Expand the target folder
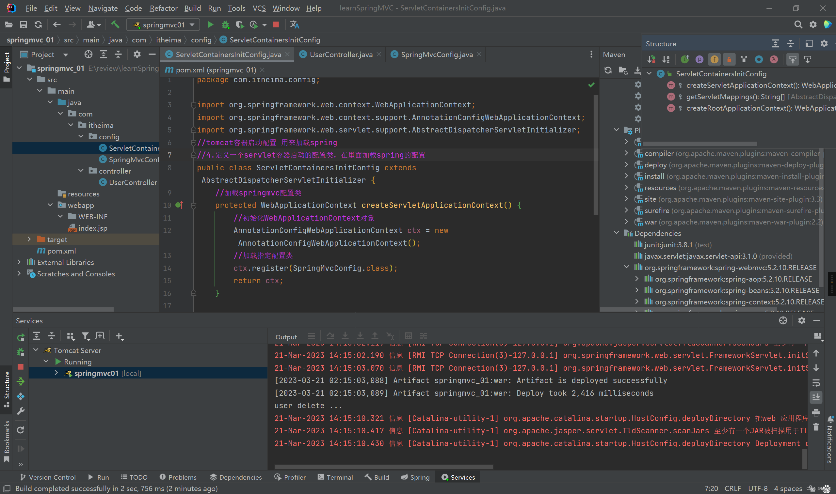836x494 pixels. tap(29, 239)
